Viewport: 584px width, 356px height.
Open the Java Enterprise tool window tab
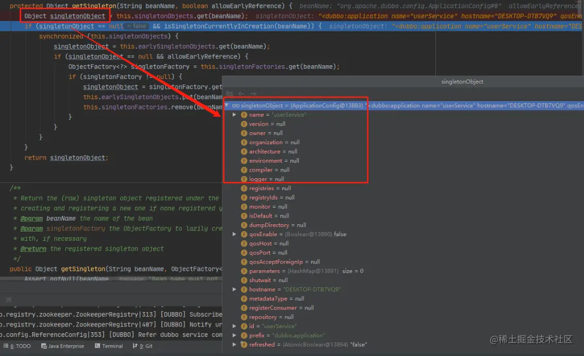pyautogui.click(x=62, y=346)
